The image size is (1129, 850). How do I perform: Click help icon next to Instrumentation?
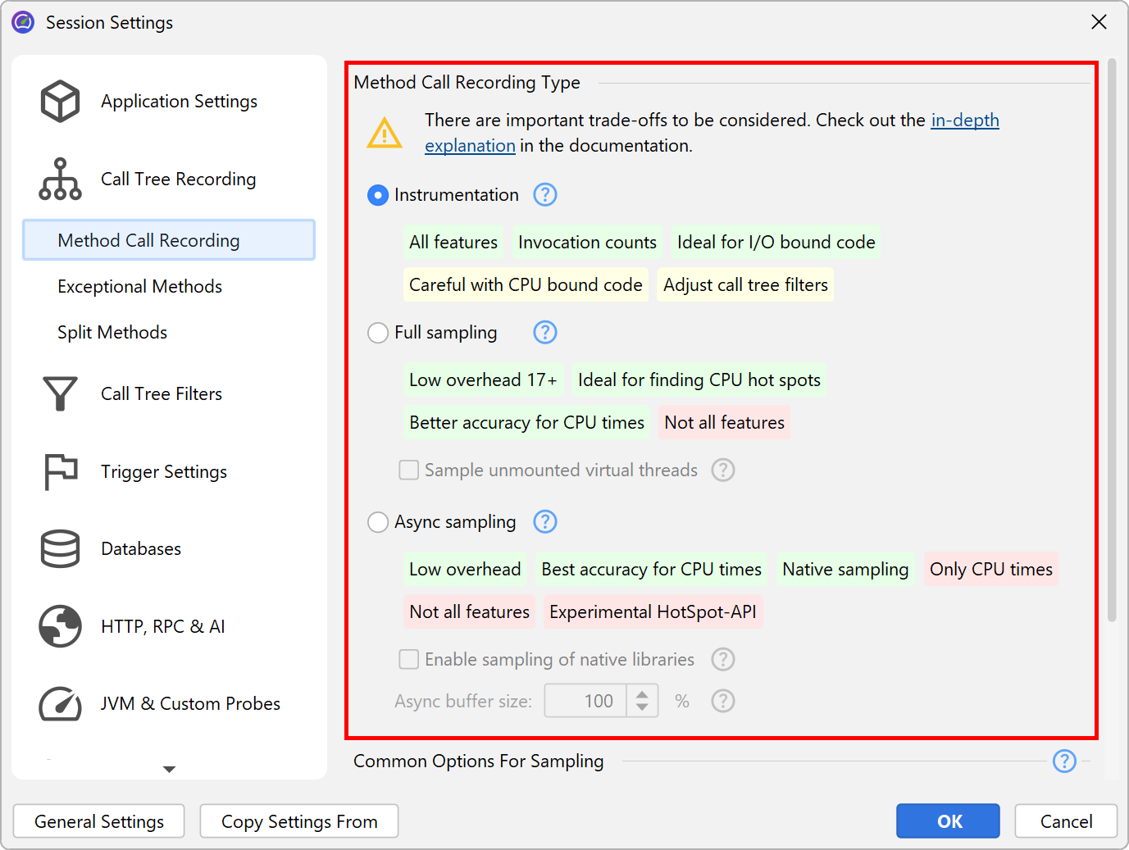pyautogui.click(x=545, y=195)
